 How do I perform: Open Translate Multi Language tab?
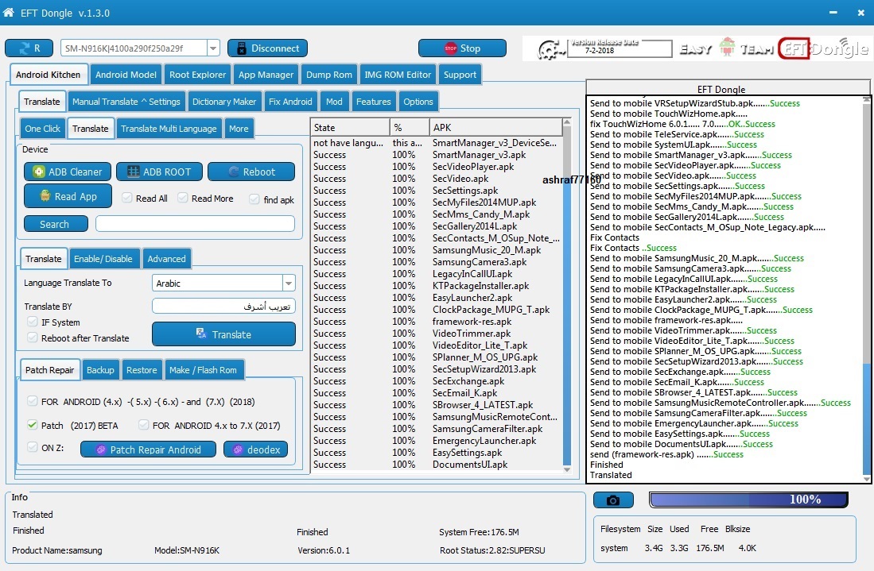click(x=169, y=129)
